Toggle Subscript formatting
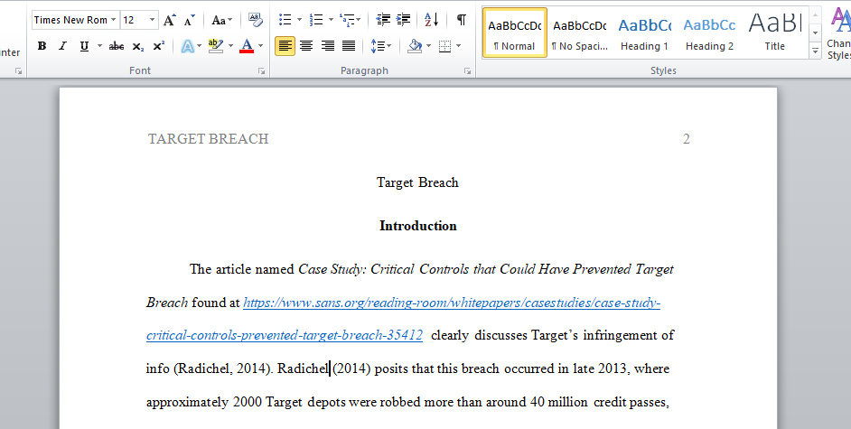 point(138,46)
